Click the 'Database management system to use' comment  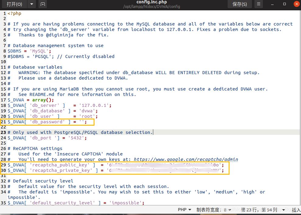[x=55, y=46]
